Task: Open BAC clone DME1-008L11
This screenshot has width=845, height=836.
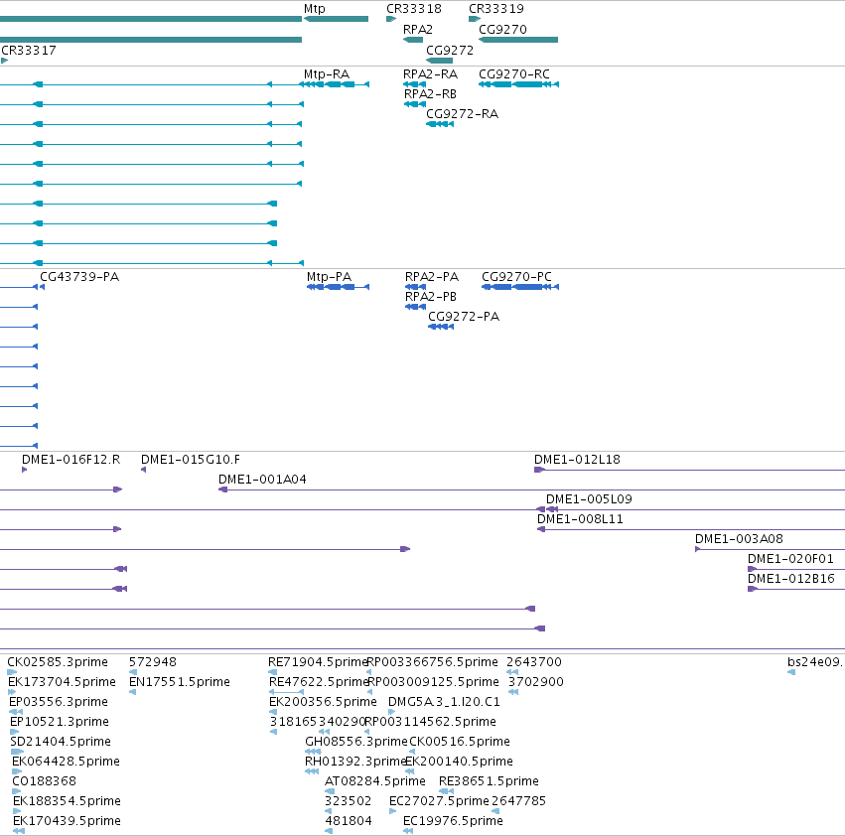Action: (x=581, y=519)
